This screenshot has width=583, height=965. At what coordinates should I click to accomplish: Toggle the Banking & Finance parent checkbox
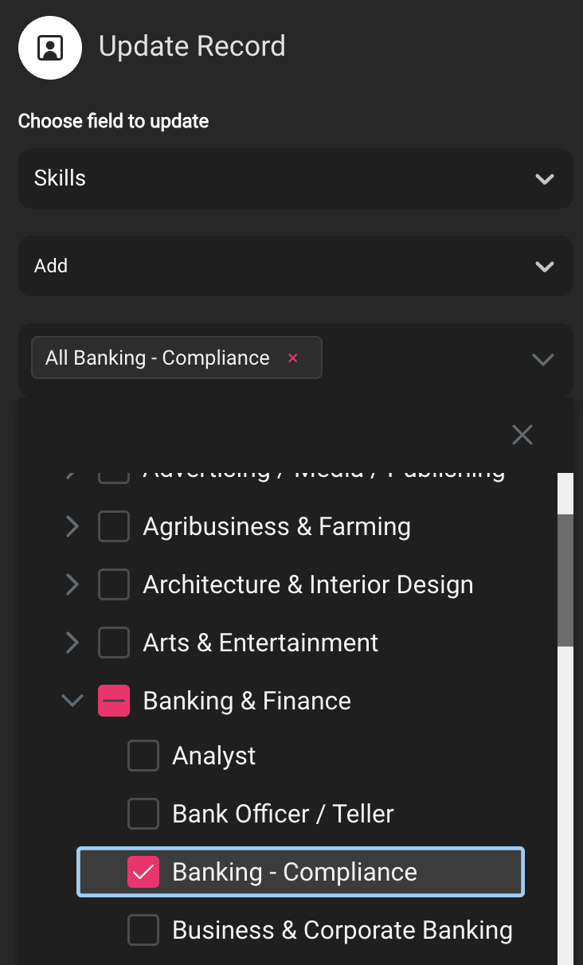(x=114, y=700)
